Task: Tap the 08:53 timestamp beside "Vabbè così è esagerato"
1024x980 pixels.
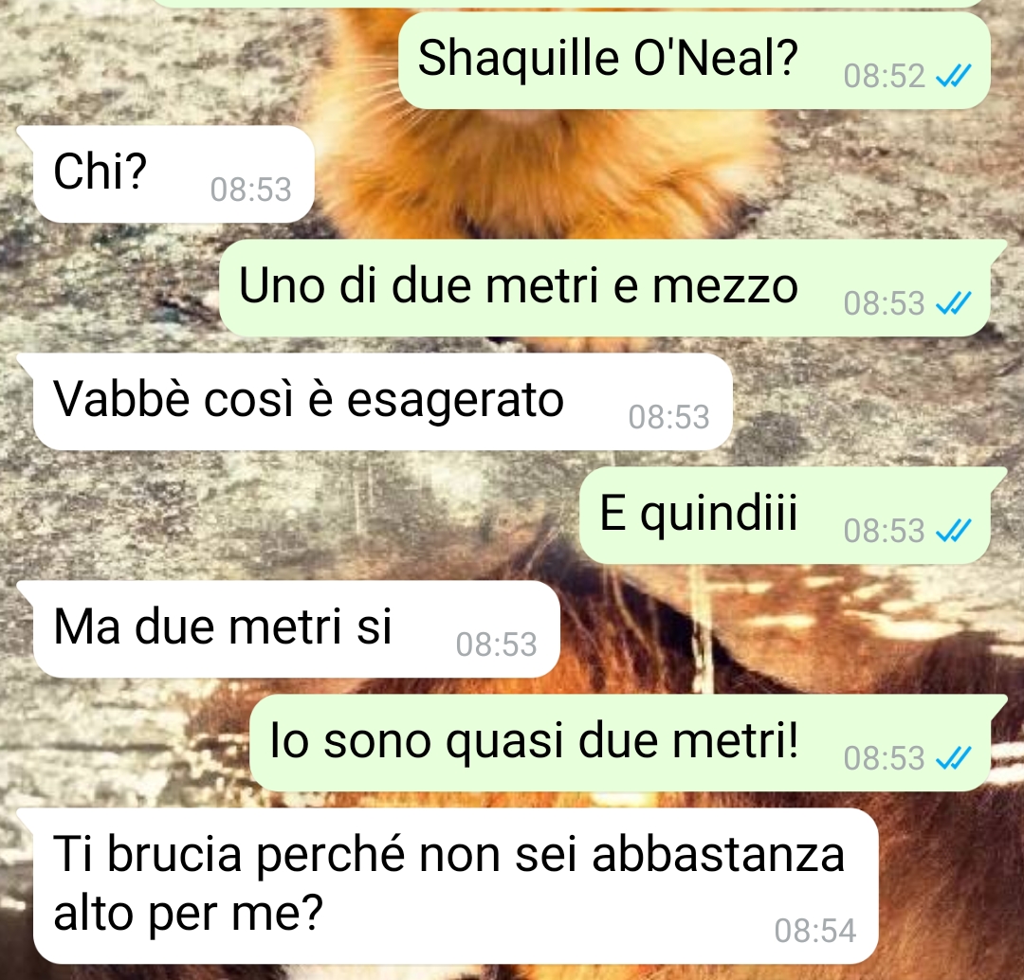Action: [668, 417]
